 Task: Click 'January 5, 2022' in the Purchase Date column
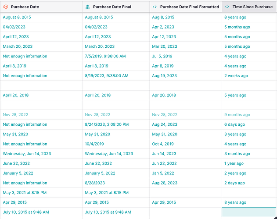pyautogui.click(x=41, y=173)
